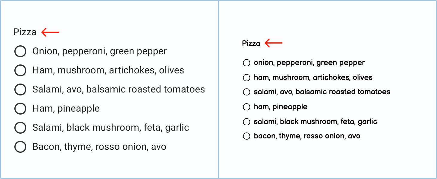Pick lowercase 'salami, avo, balsamic roasted tomatoes' radio
Viewport: 437px width, 179px height.
click(246, 92)
